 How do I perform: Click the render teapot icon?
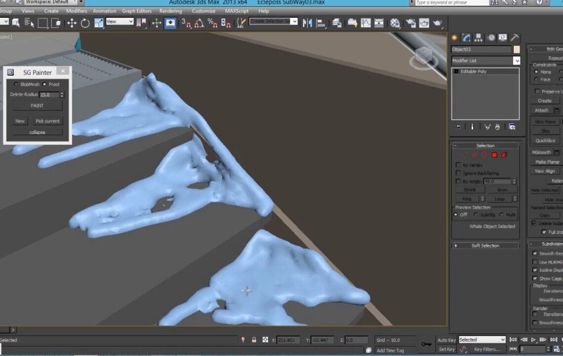(x=437, y=23)
